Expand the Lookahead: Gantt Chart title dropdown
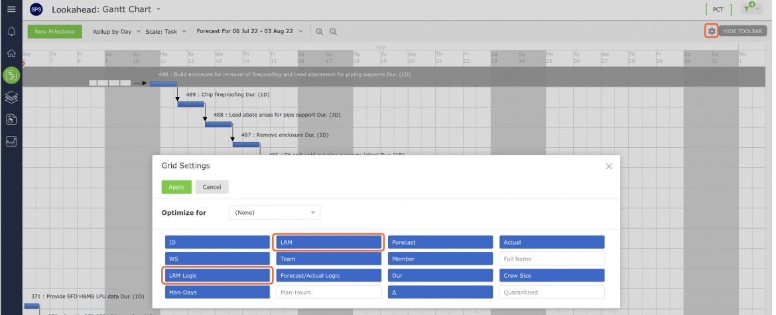Image resolution: width=776 pixels, height=315 pixels. pos(159,9)
